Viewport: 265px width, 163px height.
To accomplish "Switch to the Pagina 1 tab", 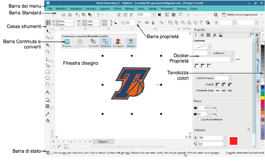I will pos(103,142).
